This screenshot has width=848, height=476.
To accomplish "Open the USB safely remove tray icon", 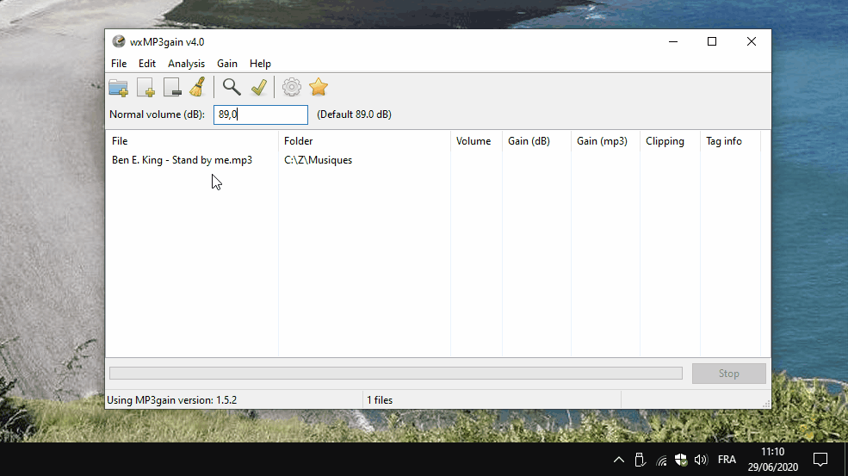I will click(x=640, y=460).
